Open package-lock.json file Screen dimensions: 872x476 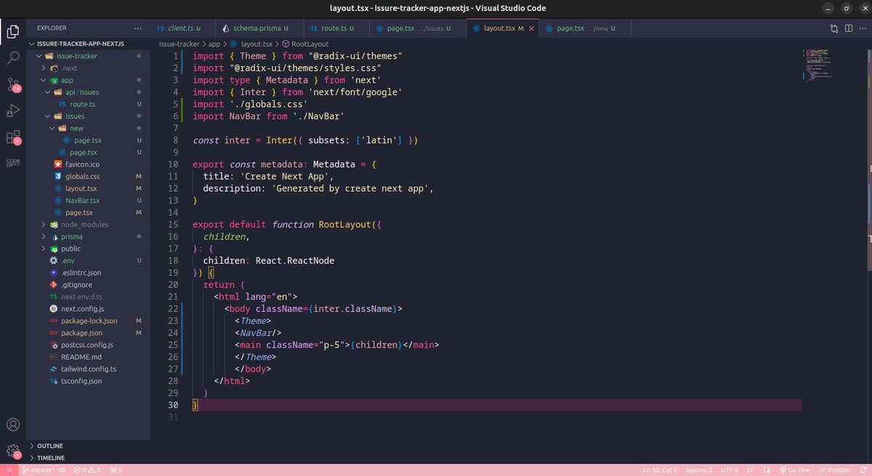87,320
